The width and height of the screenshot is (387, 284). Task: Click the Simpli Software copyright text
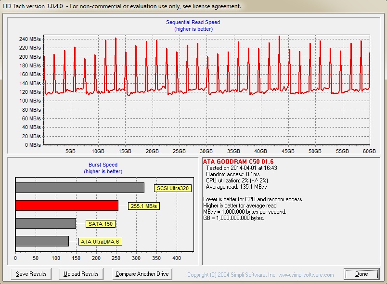coord(260,275)
